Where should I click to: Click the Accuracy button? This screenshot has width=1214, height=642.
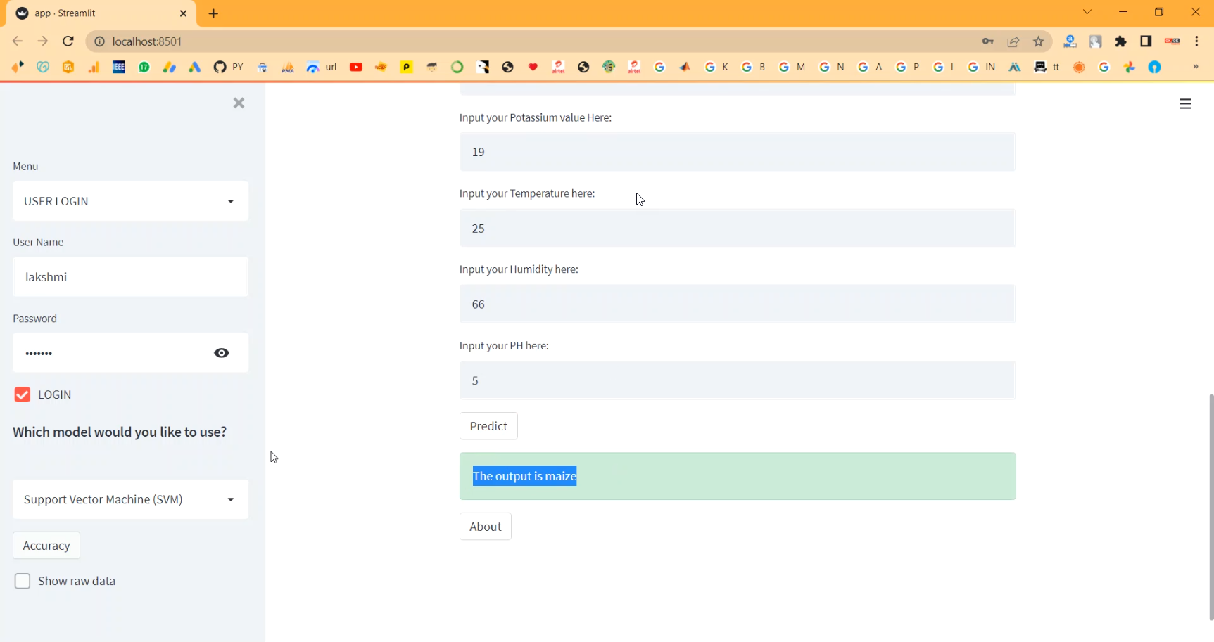point(46,546)
